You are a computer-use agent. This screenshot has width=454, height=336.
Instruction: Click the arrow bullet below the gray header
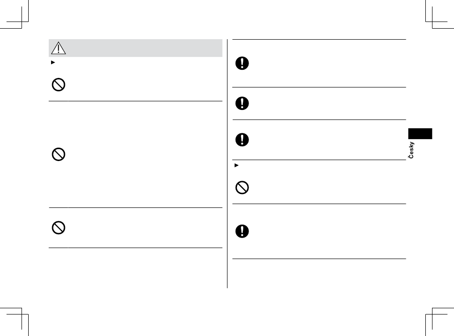pyautogui.click(x=53, y=62)
